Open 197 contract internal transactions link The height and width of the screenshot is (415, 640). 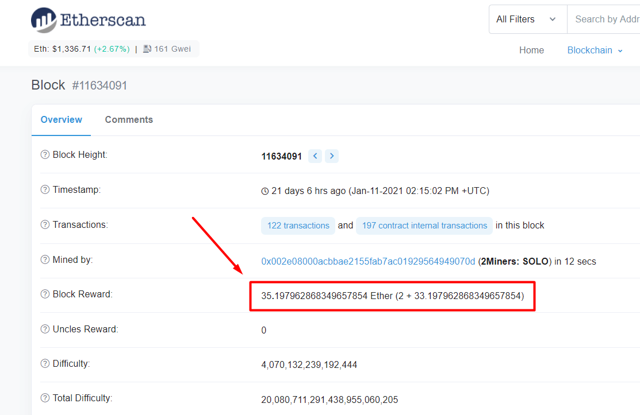click(x=424, y=226)
